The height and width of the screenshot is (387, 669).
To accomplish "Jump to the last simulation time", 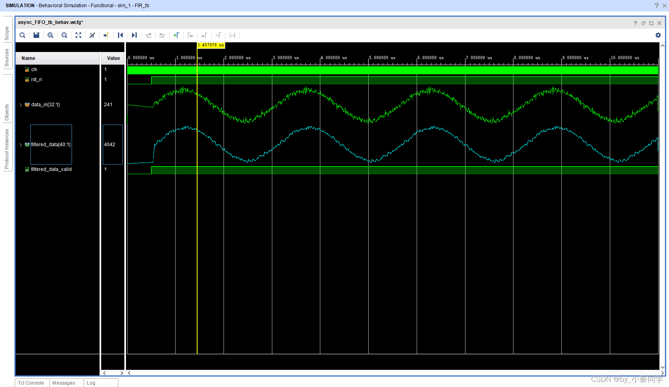I will click(x=134, y=35).
